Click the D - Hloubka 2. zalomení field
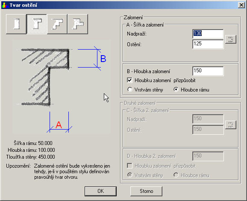 pyautogui.click(x=208, y=156)
